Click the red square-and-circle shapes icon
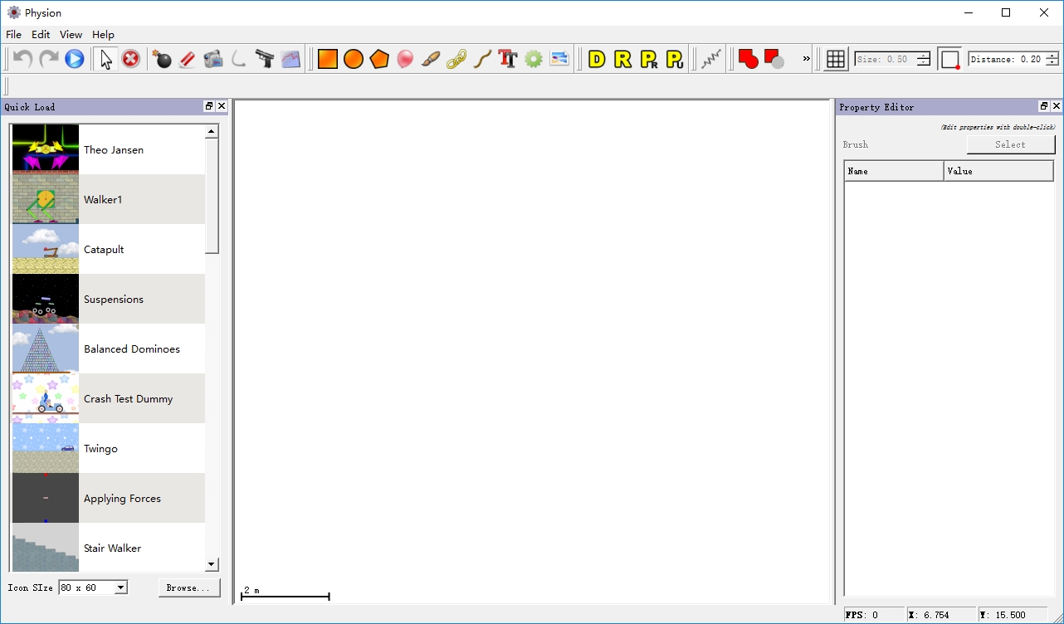Screen dimensions: 1064x624 click(748, 59)
